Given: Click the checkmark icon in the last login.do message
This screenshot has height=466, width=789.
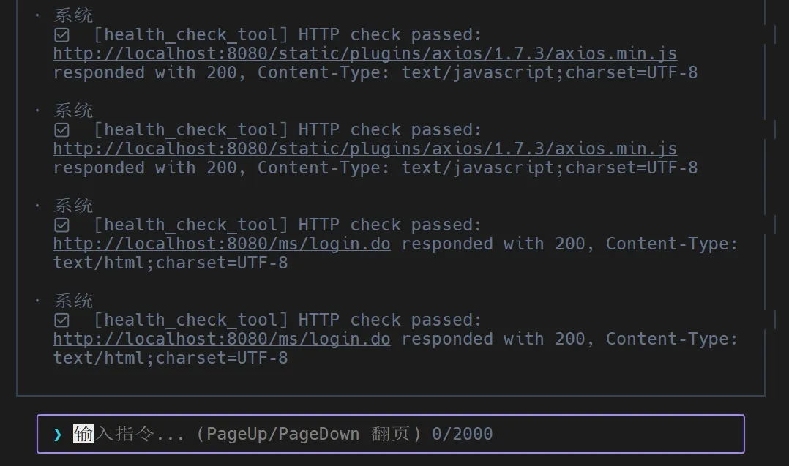Looking at the screenshot, I should point(62,320).
